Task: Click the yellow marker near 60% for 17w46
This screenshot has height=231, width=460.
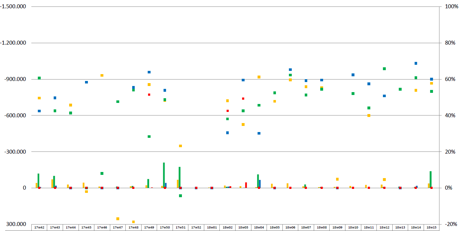Action: 102,75
